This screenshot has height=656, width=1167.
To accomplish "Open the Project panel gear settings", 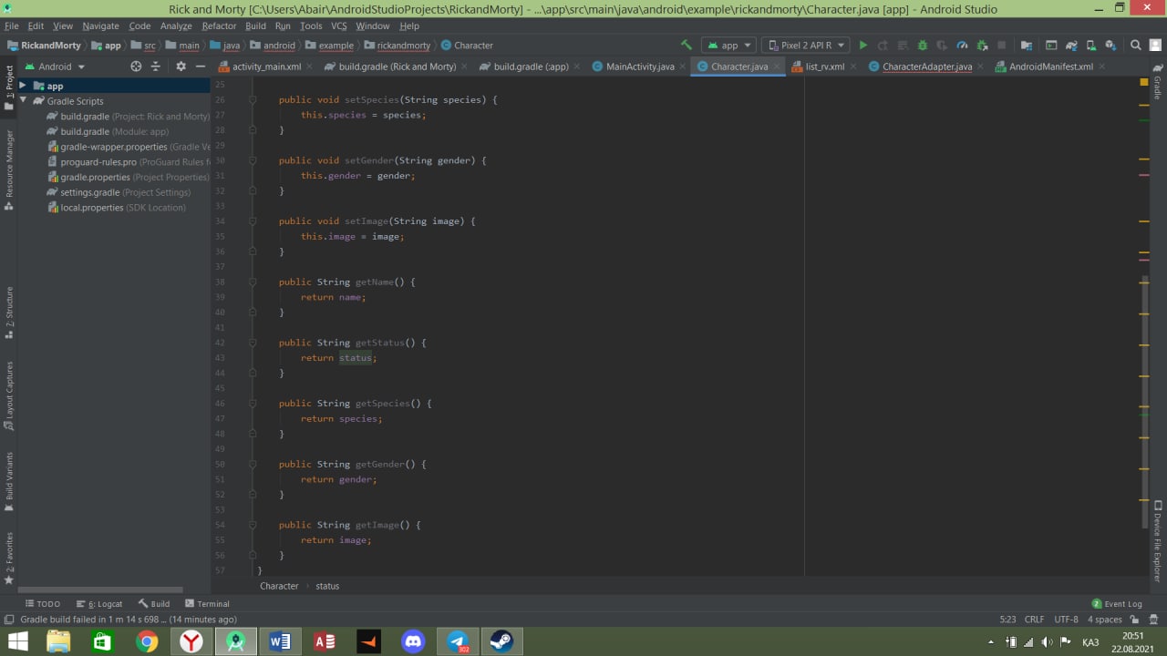I will click(181, 67).
